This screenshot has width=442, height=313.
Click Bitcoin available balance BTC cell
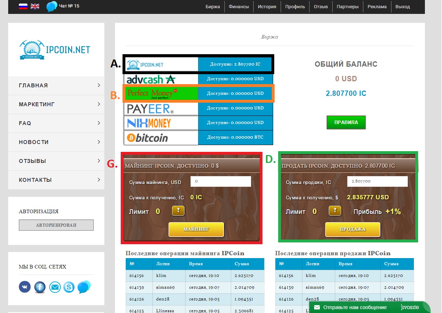coord(235,137)
